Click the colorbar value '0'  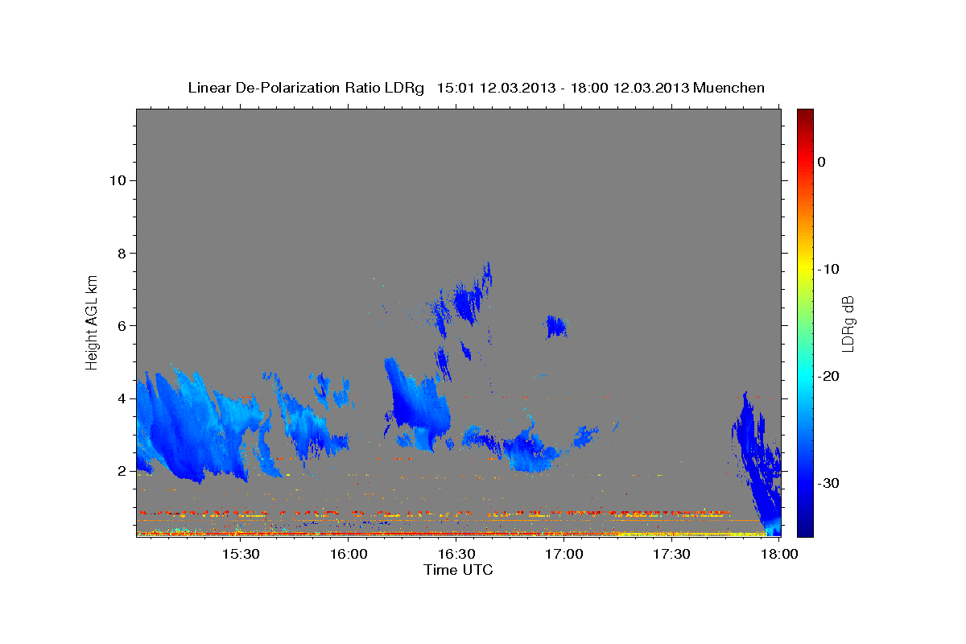[x=822, y=162]
